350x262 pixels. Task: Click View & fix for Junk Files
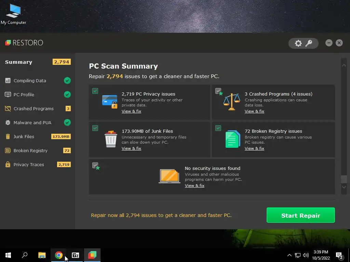[x=131, y=148]
